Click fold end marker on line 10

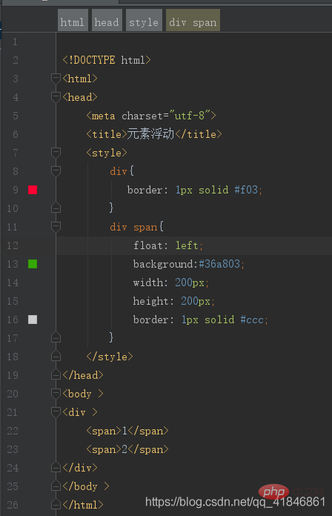click(x=56, y=208)
